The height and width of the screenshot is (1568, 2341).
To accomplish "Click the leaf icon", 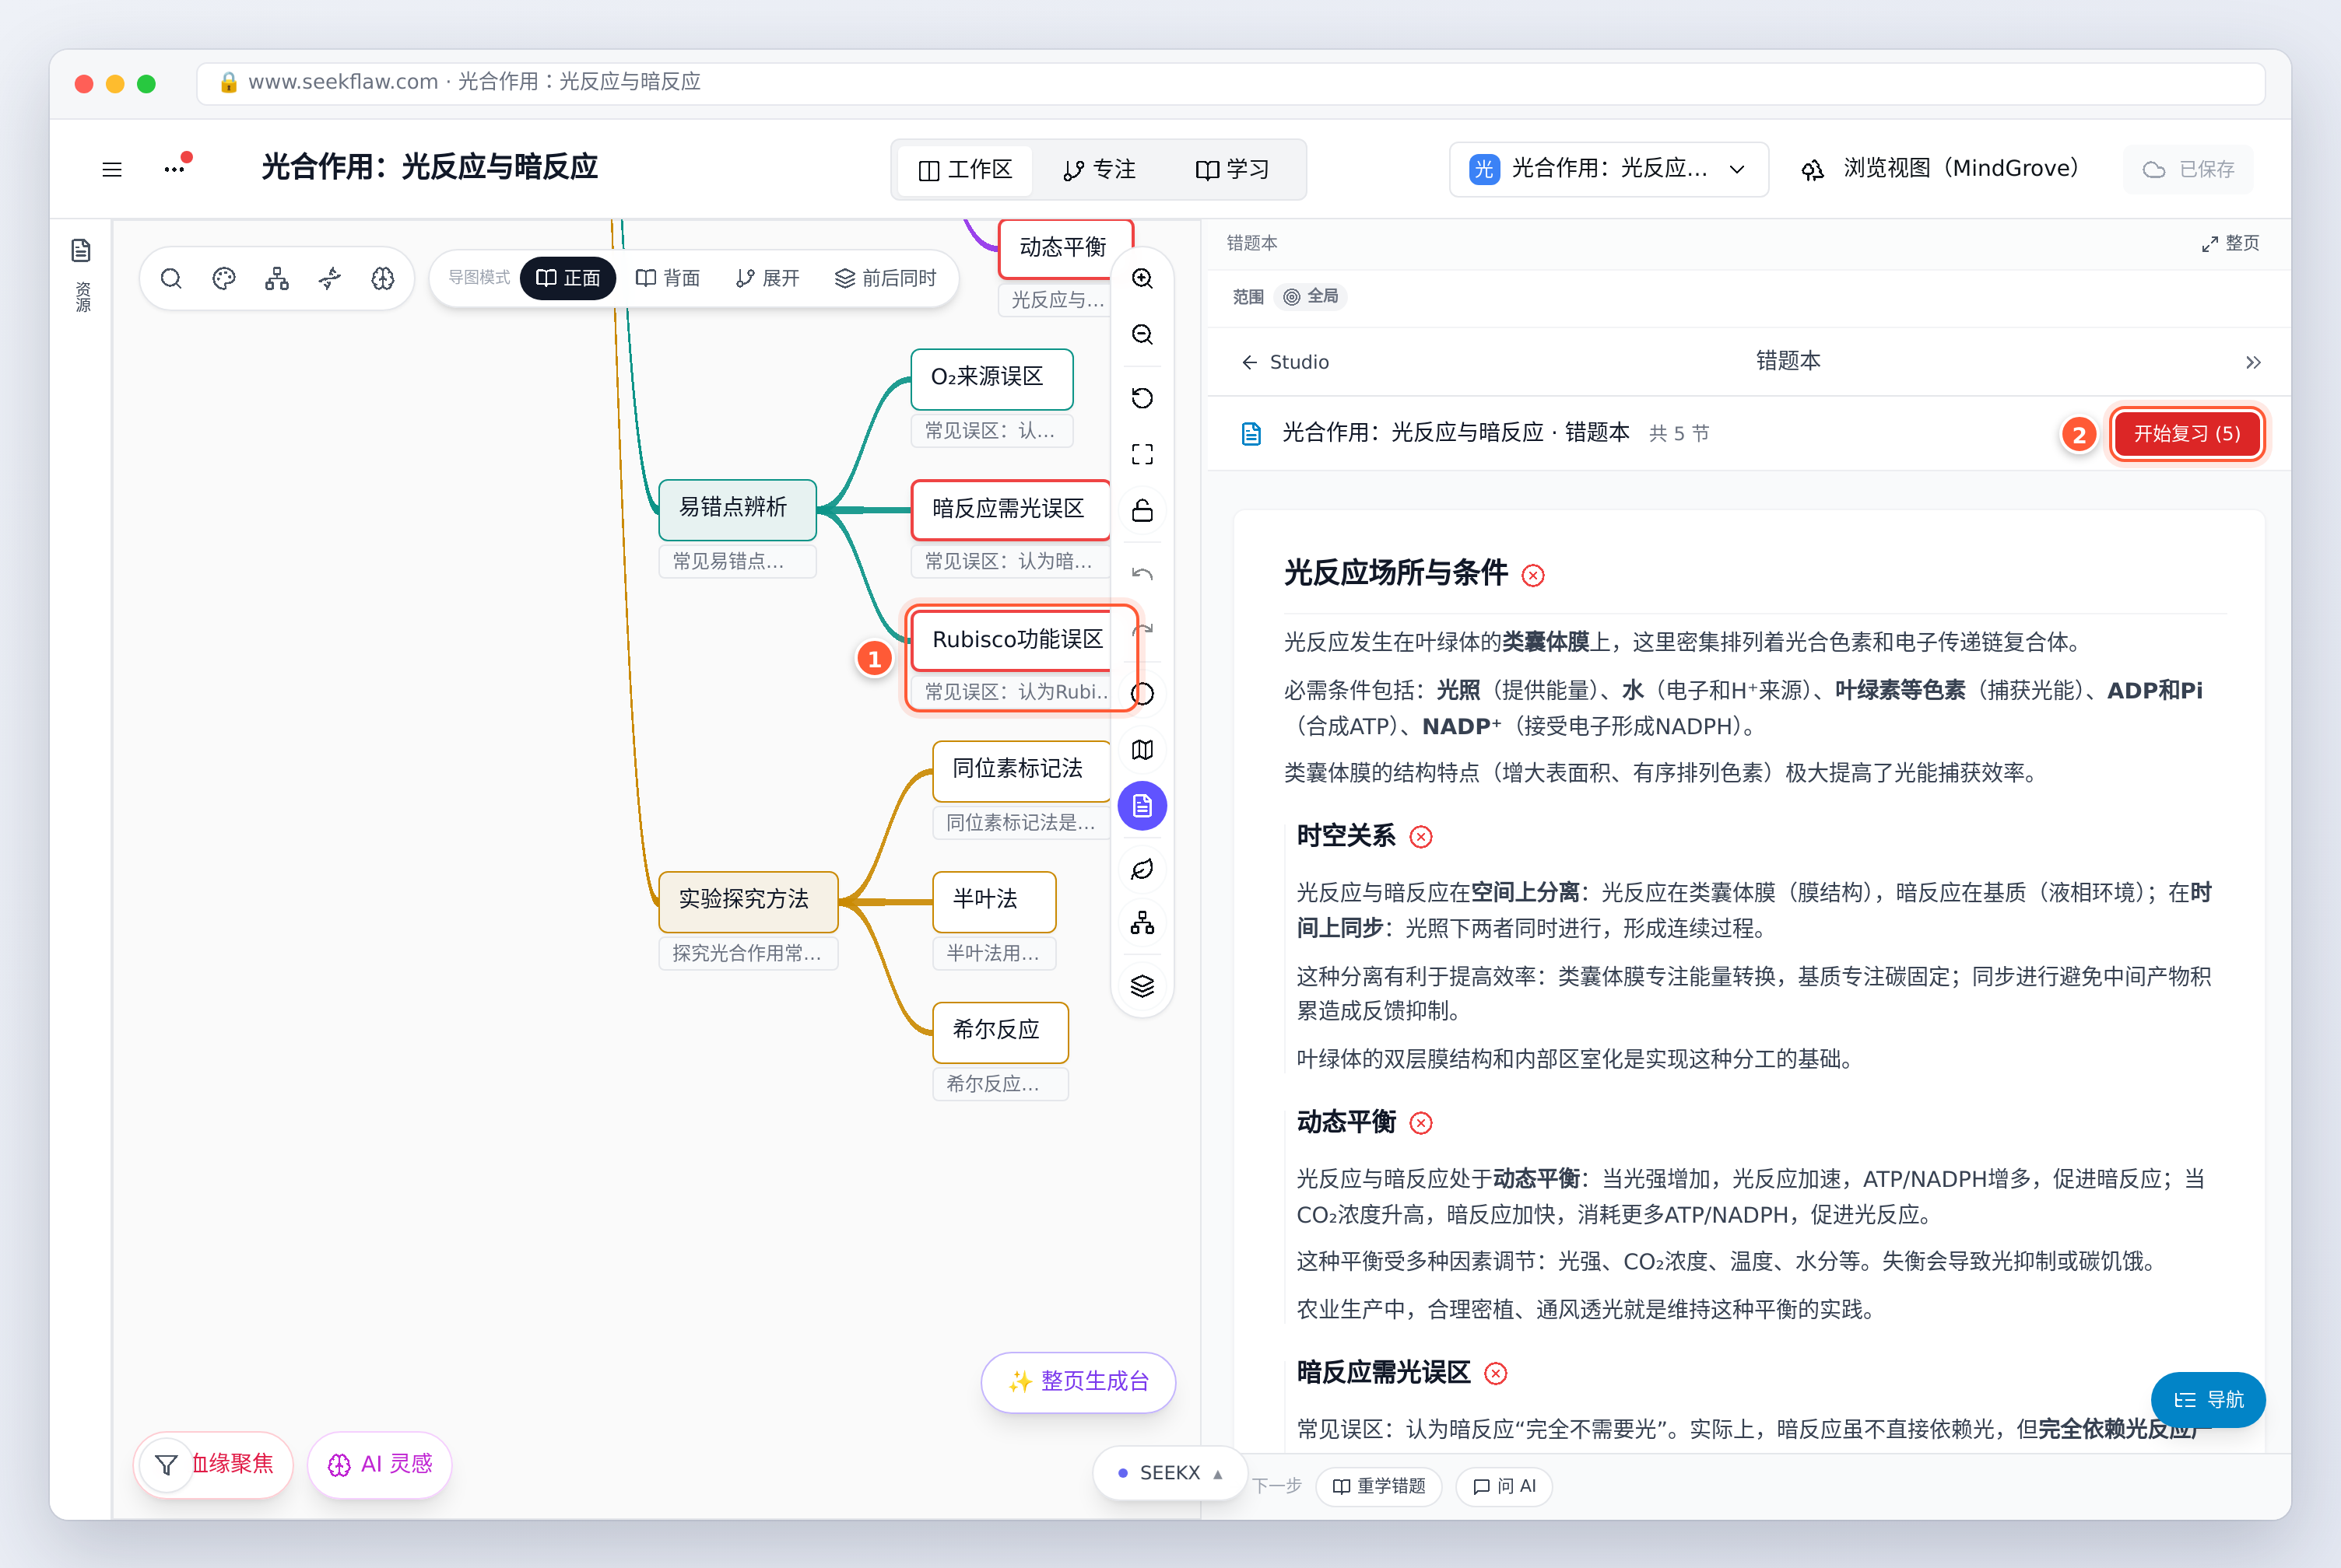I will [1142, 869].
